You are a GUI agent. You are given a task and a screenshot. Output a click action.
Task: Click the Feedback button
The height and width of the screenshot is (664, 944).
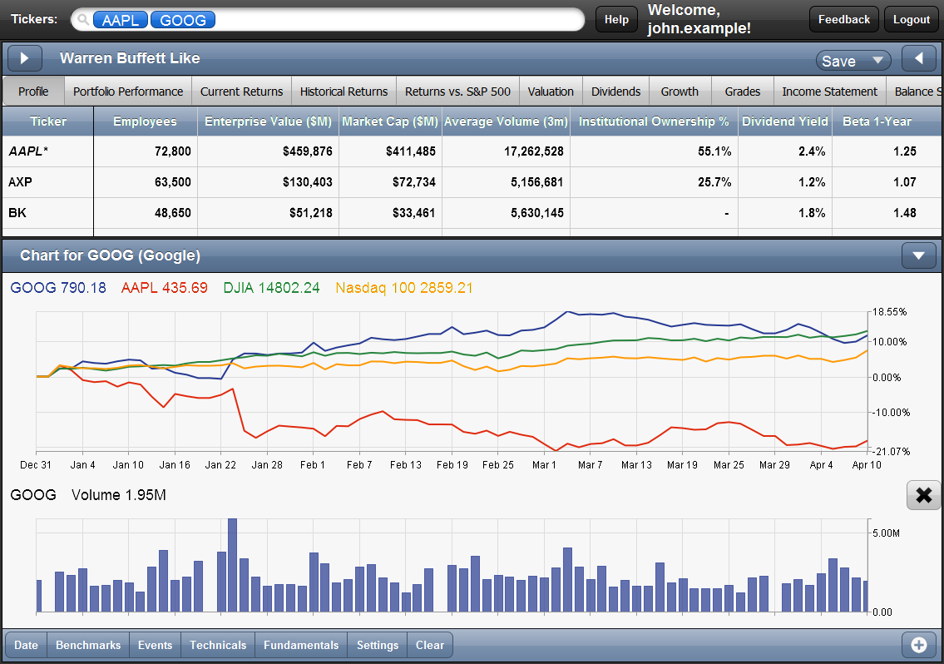coord(844,19)
